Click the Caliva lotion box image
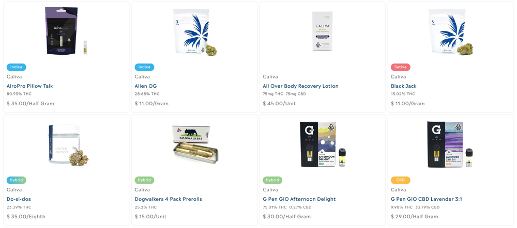Screen dimensions: 517x228 point(322,31)
